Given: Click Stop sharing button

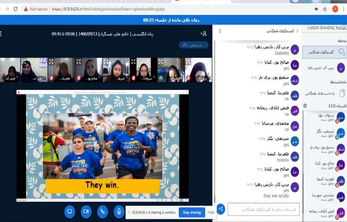Looking at the screenshot, I should pyautogui.click(x=192, y=212).
